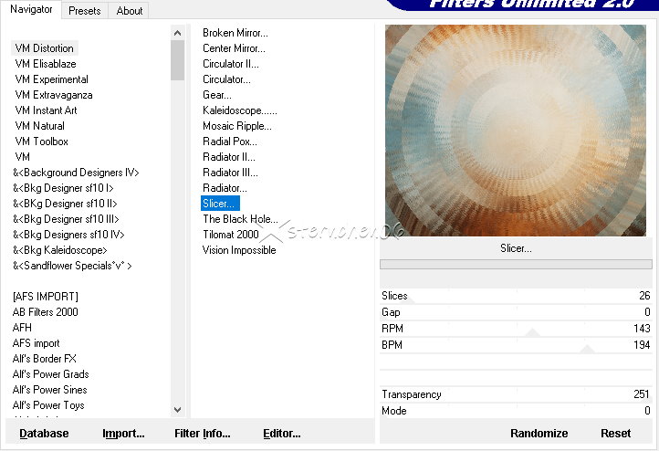659x451 pixels.
Task: Open Filter Info dialog
Action: (202, 434)
